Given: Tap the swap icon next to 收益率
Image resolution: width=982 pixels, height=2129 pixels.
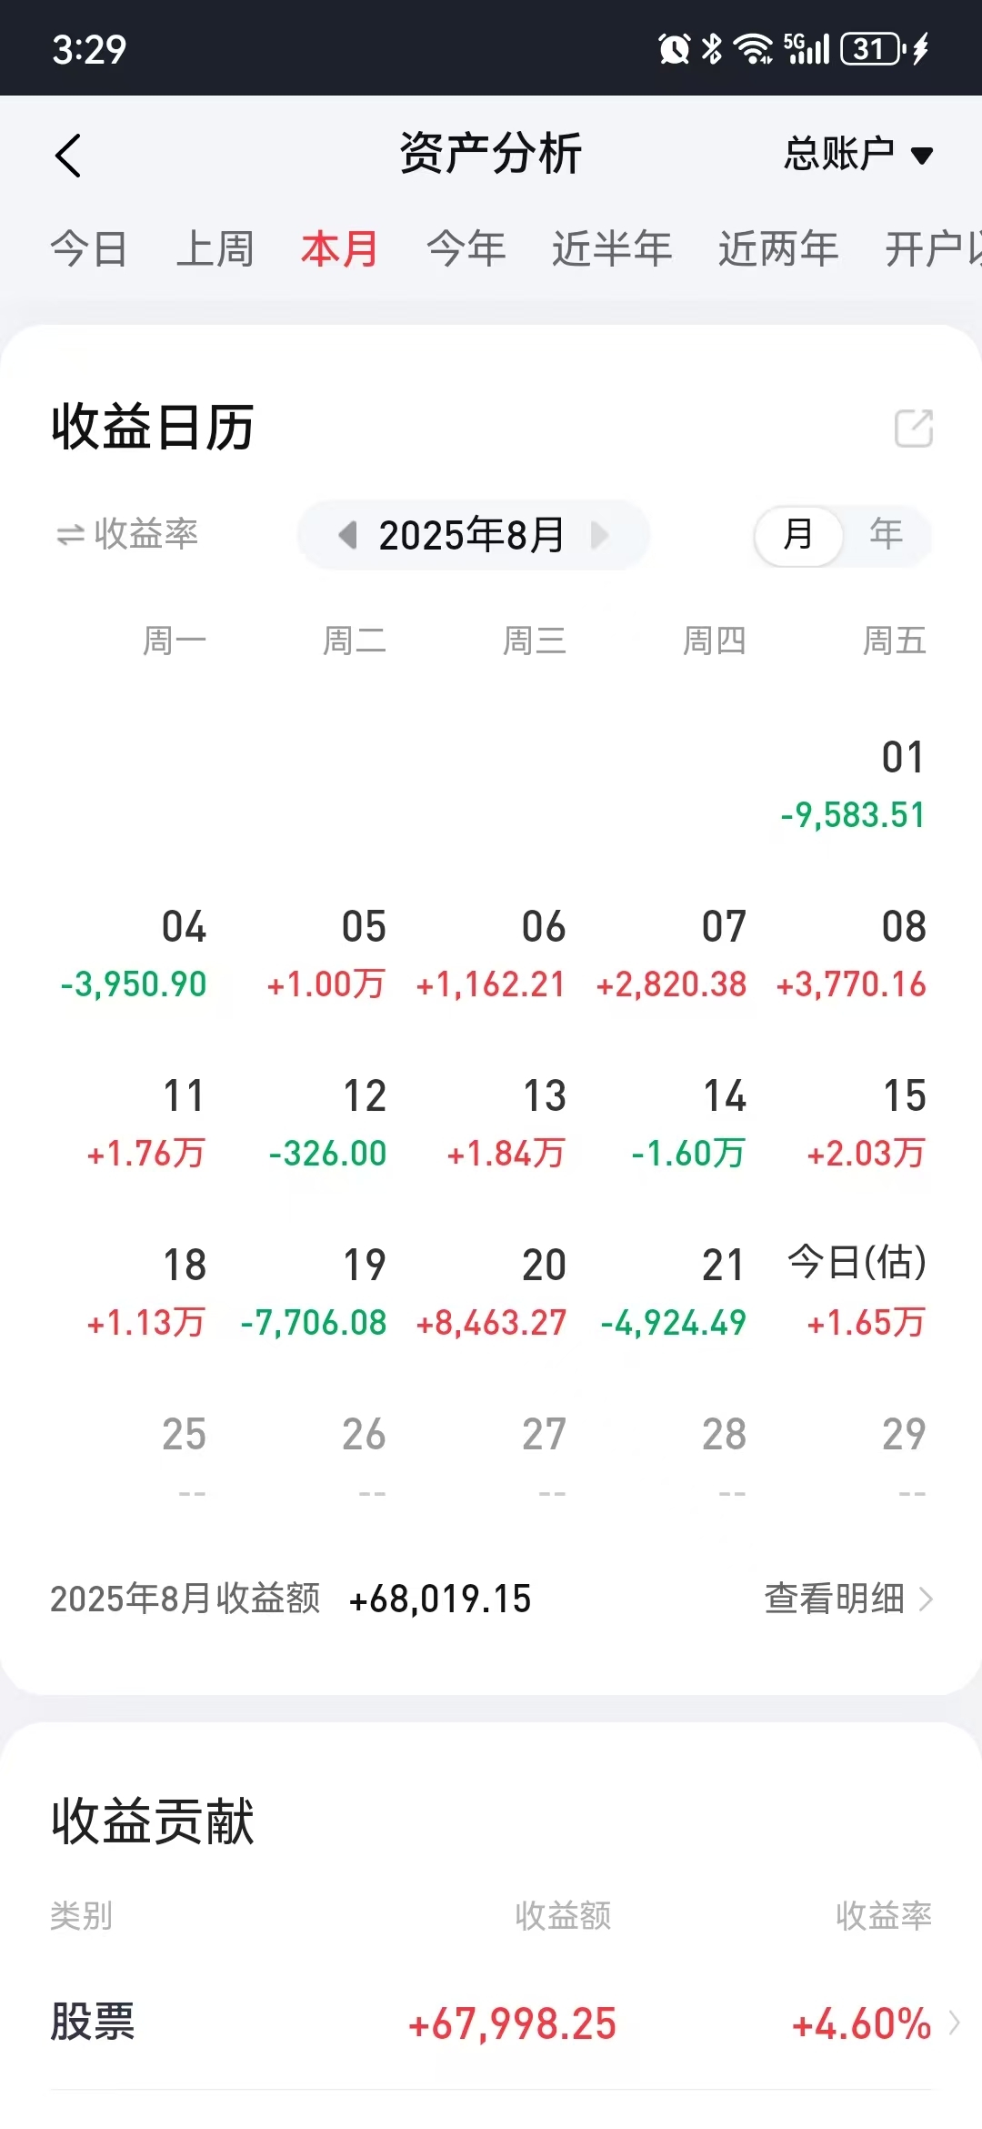Looking at the screenshot, I should click(x=70, y=535).
